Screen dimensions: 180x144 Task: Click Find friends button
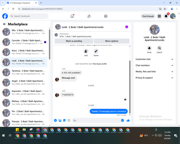pos(148,16)
